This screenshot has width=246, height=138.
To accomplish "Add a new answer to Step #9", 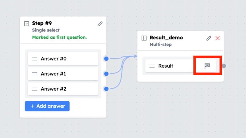I will pos(47,106).
